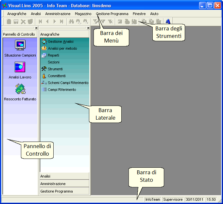The image size is (223, 204).
Task: Click Campi Riferimento in the sidebar list
Action: [x=62, y=90]
